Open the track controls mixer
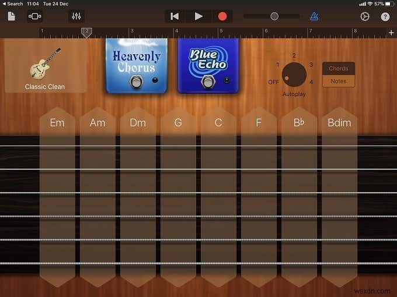397x297 pixels. coord(76,16)
